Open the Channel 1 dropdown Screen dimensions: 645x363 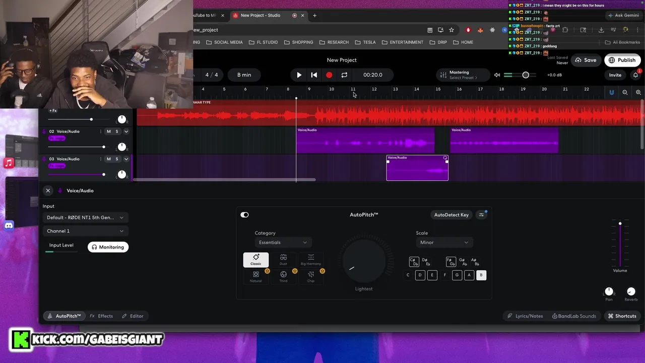pyautogui.click(x=85, y=231)
